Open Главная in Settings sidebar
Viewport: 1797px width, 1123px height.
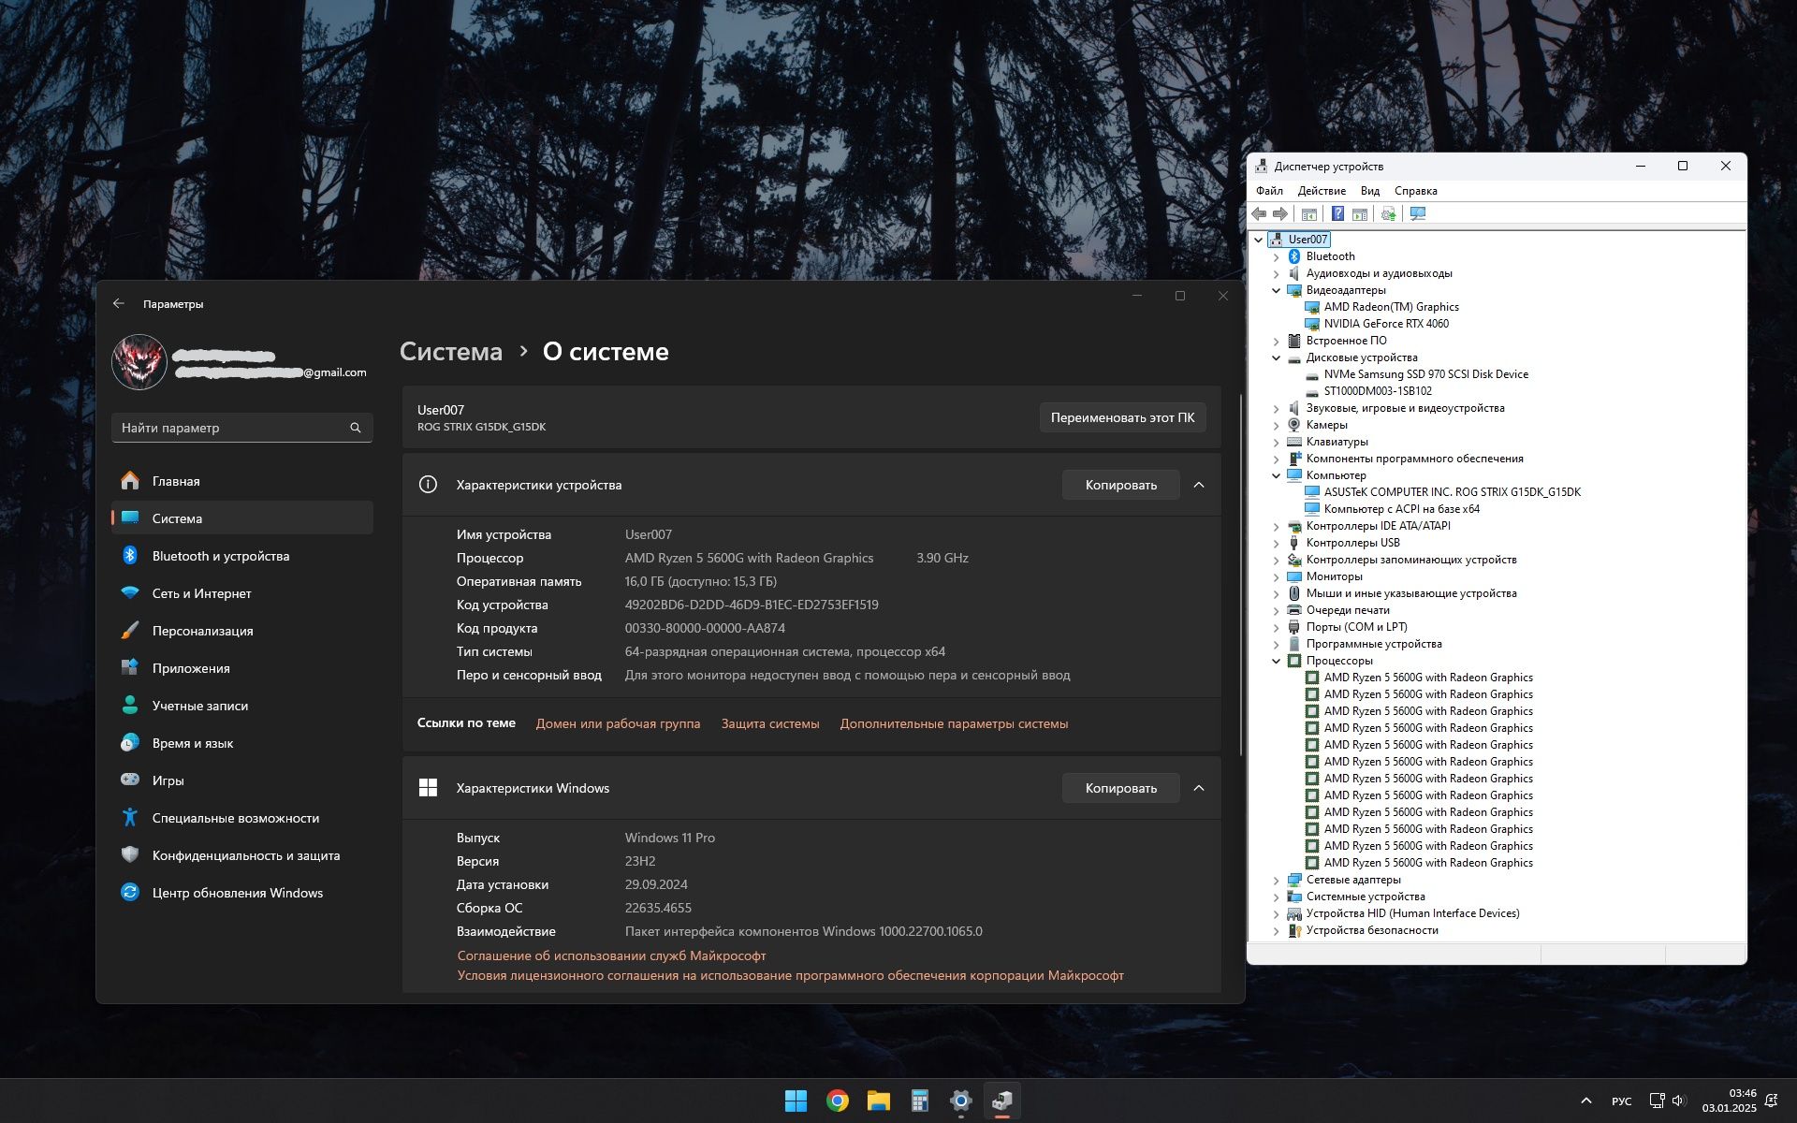tap(242, 481)
